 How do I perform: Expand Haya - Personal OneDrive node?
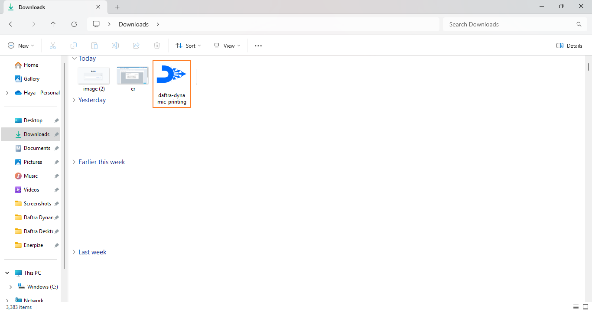tap(7, 93)
